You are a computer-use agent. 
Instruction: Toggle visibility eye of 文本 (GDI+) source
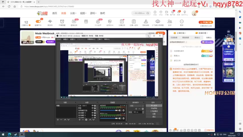coord(93,106)
